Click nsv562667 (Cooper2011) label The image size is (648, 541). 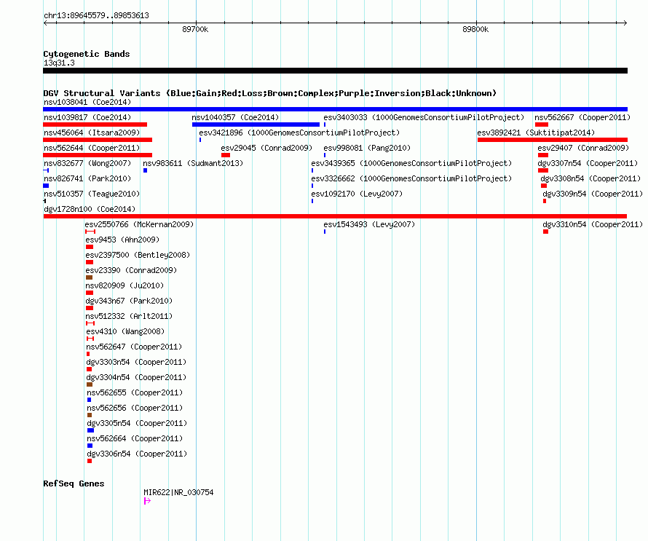pyautogui.click(x=582, y=117)
